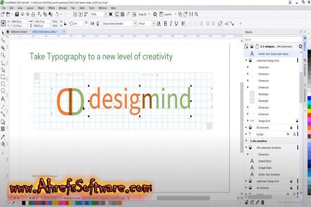Click the Save icon in toolbar

pyautogui.click(x=17, y=14)
